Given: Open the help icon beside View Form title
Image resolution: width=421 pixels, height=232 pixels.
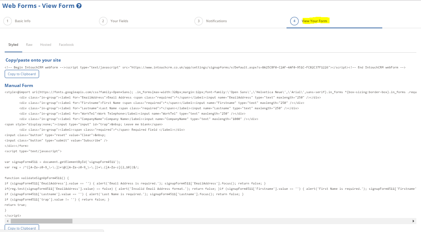Looking at the screenshot, I should [x=79, y=6].
